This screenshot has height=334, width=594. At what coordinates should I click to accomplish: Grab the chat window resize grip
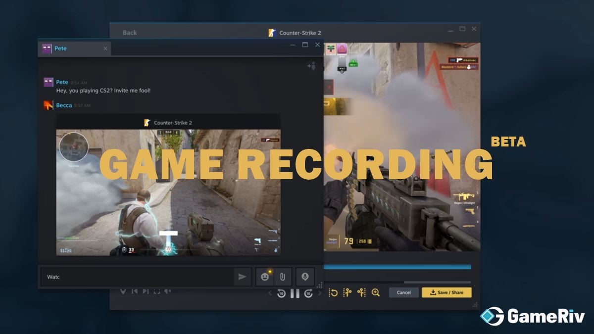pos(320,285)
